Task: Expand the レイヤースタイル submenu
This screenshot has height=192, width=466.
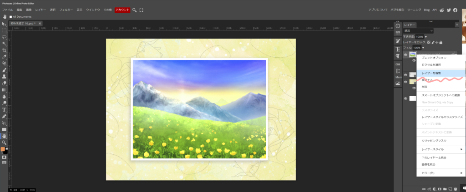Action: point(440,149)
